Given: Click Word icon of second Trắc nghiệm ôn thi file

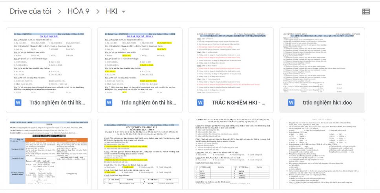Looking at the screenshot, I should click(x=110, y=103).
